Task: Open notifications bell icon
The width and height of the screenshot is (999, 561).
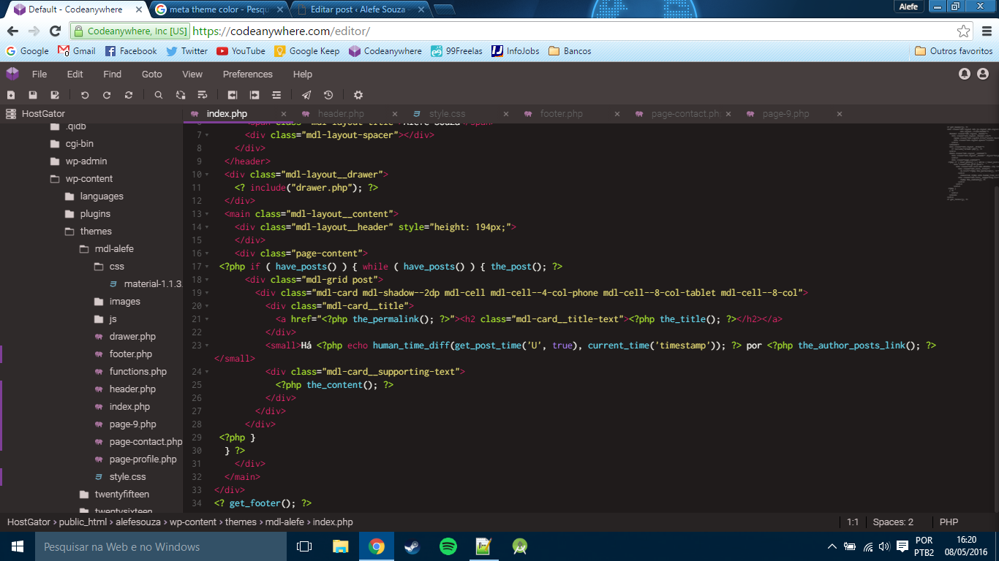Action: (965, 74)
